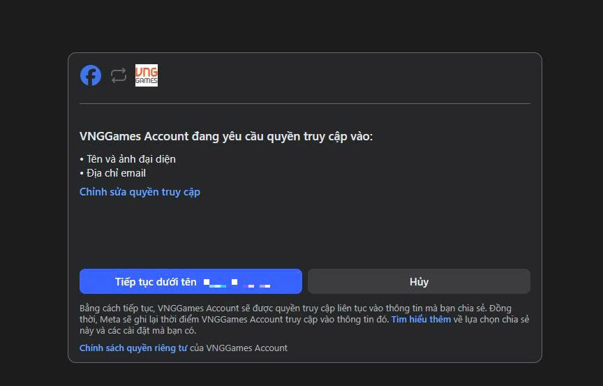Viewport: 603px width, 386px height.
Task: Click "của VNGGames Account" beside privacy link
Action: tap(239, 348)
